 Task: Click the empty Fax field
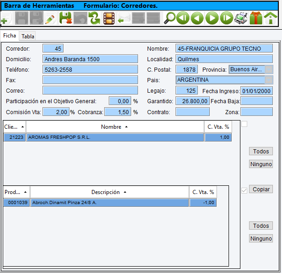(x=90, y=80)
